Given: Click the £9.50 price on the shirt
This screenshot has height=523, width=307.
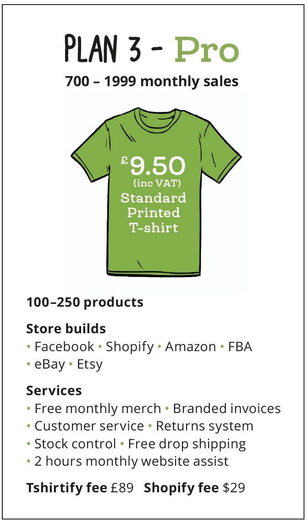Looking at the screenshot, I should click(x=153, y=166).
